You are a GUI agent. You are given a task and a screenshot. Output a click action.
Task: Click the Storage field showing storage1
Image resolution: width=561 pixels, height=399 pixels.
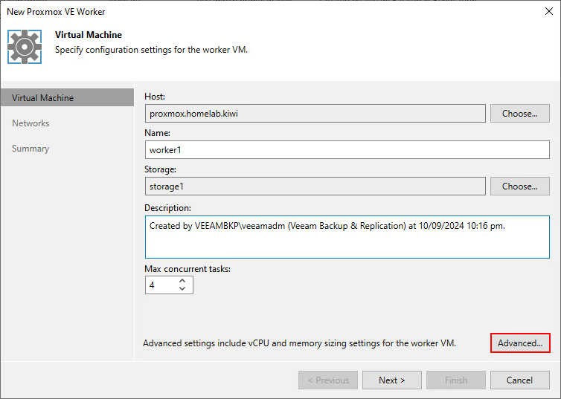315,186
